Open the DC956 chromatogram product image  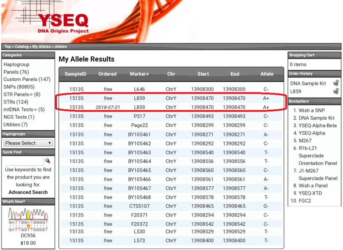click(28, 221)
